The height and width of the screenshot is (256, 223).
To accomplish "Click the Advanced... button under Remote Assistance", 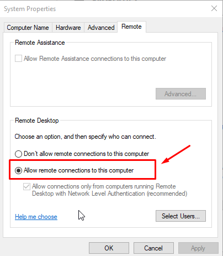I will coord(180,94).
